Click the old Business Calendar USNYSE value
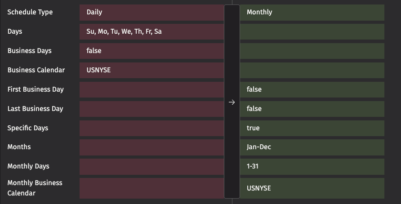401x204 pixels. (x=98, y=70)
